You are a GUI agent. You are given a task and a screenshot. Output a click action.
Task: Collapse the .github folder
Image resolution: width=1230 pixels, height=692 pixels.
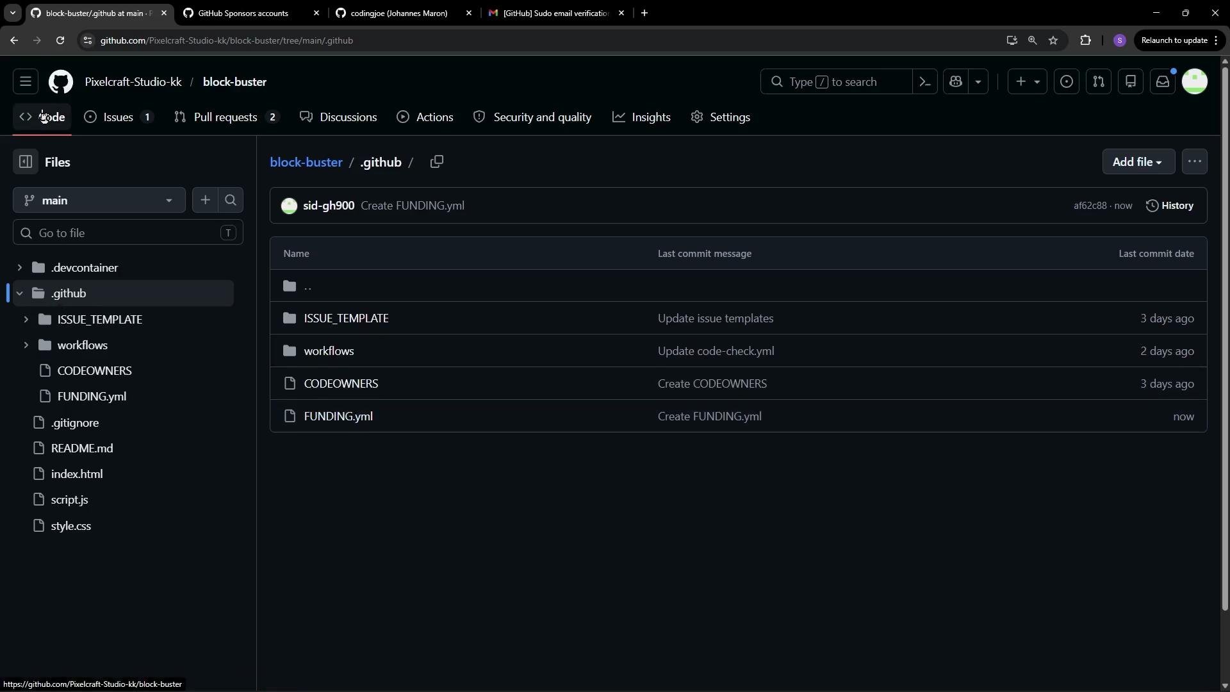(x=19, y=293)
